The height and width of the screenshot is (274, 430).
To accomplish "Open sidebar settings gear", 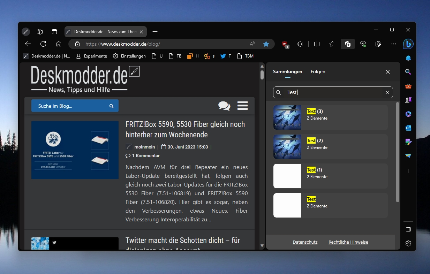I will (x=408, y=243).
